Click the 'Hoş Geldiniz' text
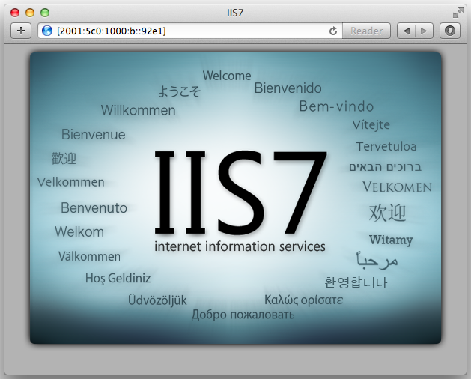The height and width of the screenshot is (379, 471). [118, 279]
